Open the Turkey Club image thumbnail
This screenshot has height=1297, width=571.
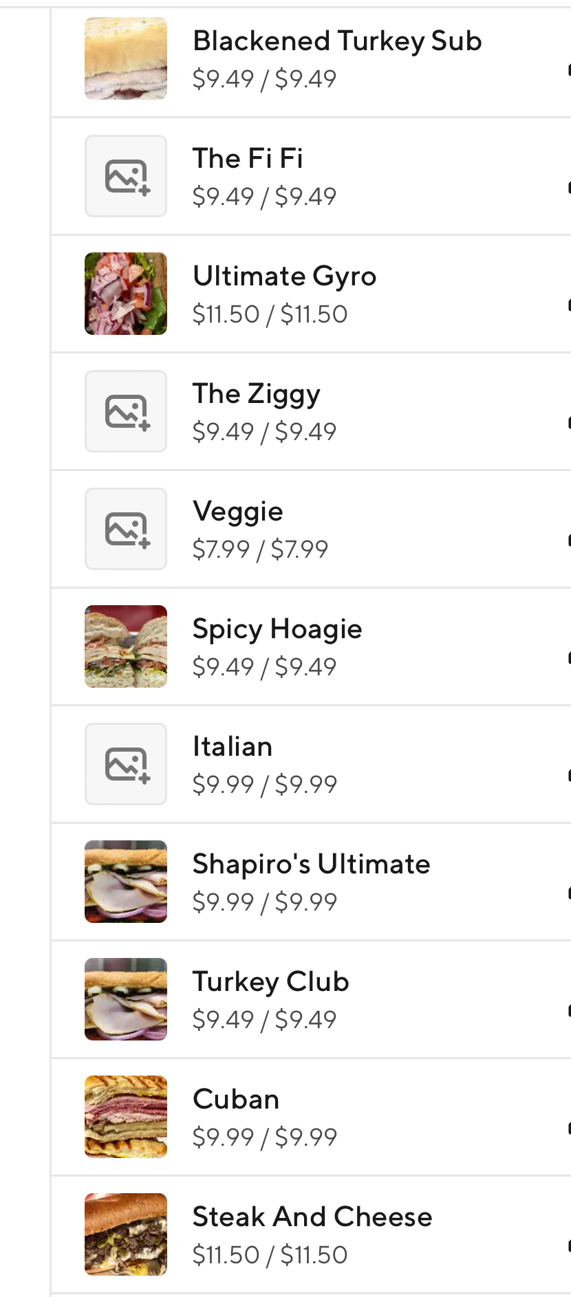[x=126, y=999]
